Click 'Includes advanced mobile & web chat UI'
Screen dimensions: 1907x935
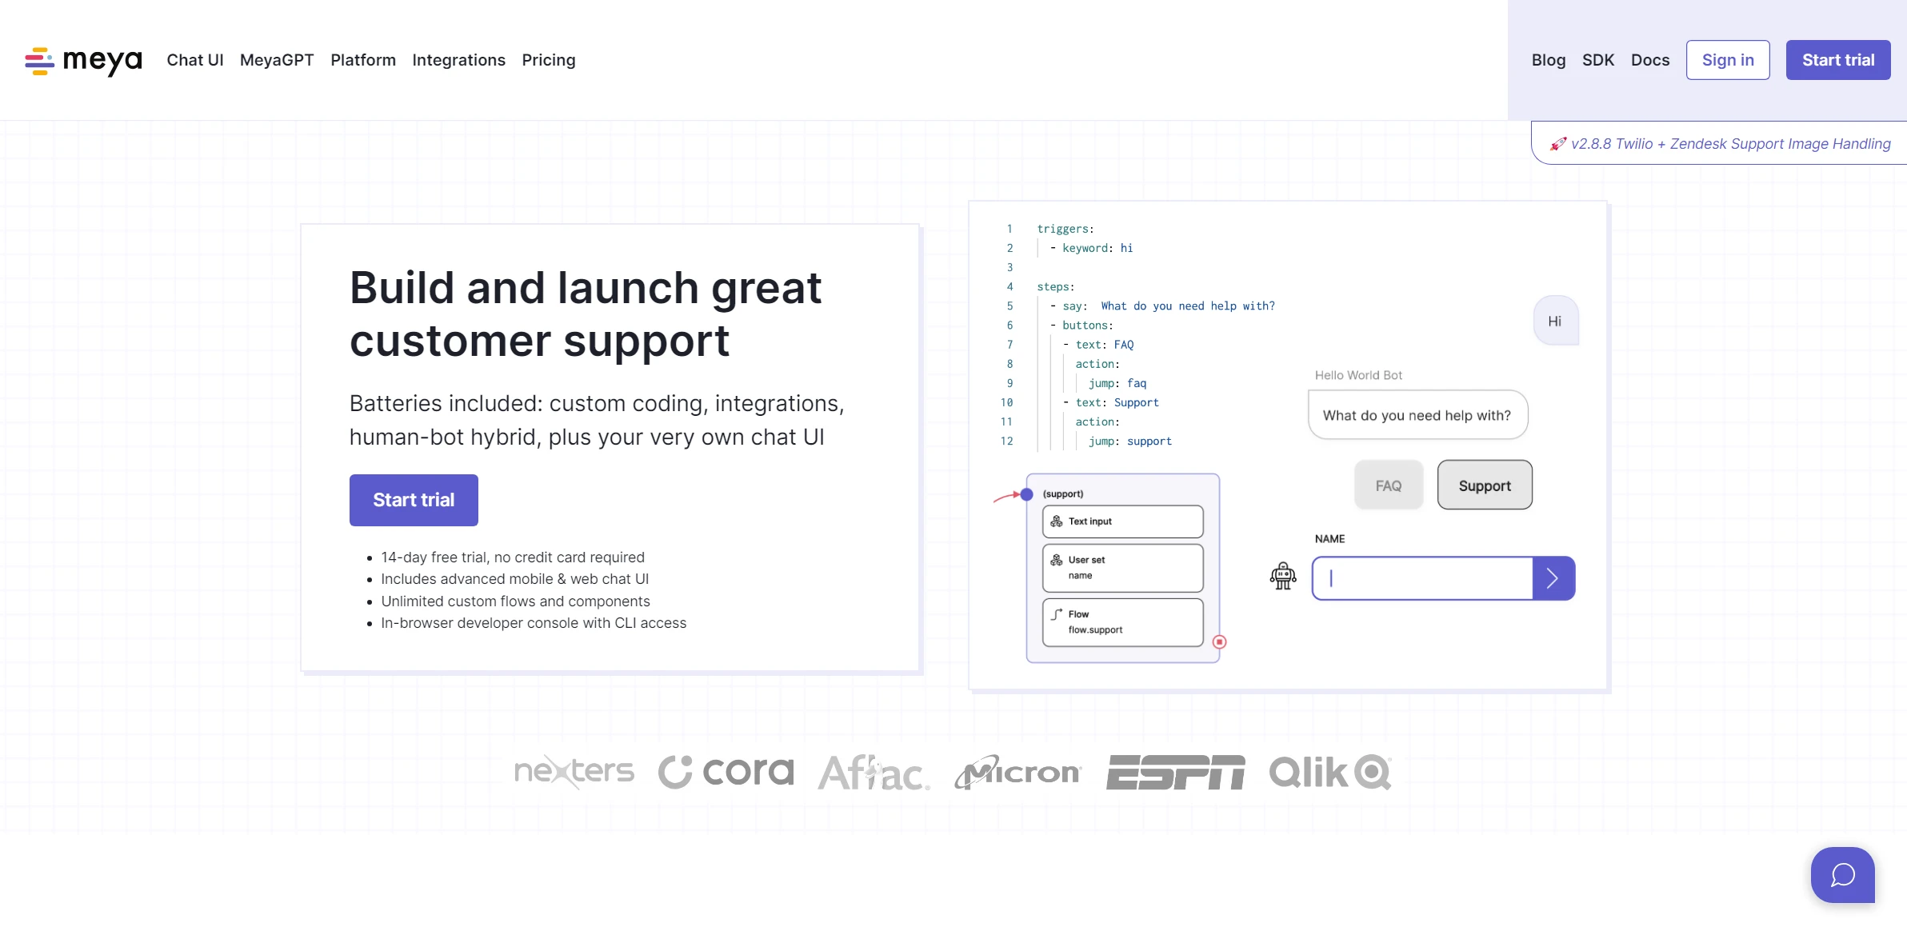515,579
